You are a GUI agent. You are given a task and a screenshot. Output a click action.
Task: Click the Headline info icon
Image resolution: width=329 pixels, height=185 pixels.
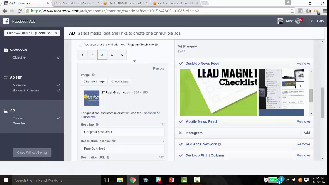(97, 124)
